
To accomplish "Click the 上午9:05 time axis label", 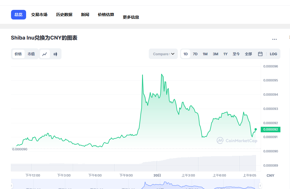I will coord(249,175).
